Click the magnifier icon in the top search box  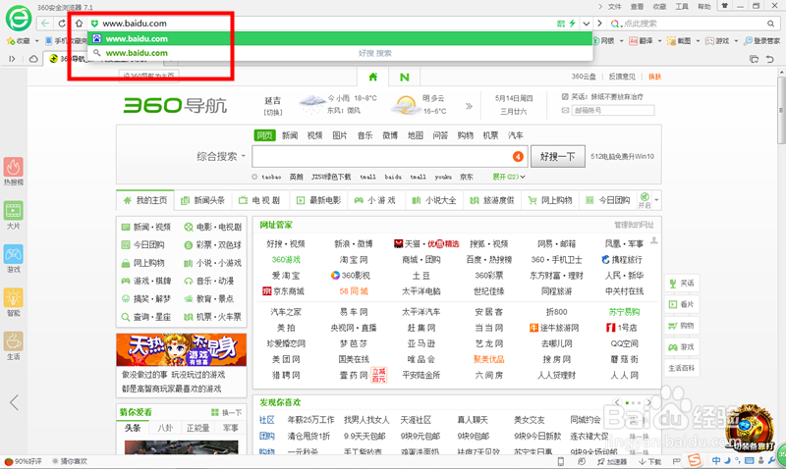pos(770,24)
